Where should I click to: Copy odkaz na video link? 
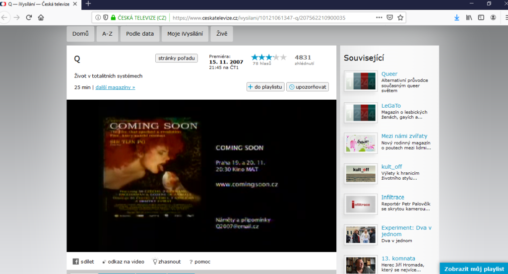[123, 262]
